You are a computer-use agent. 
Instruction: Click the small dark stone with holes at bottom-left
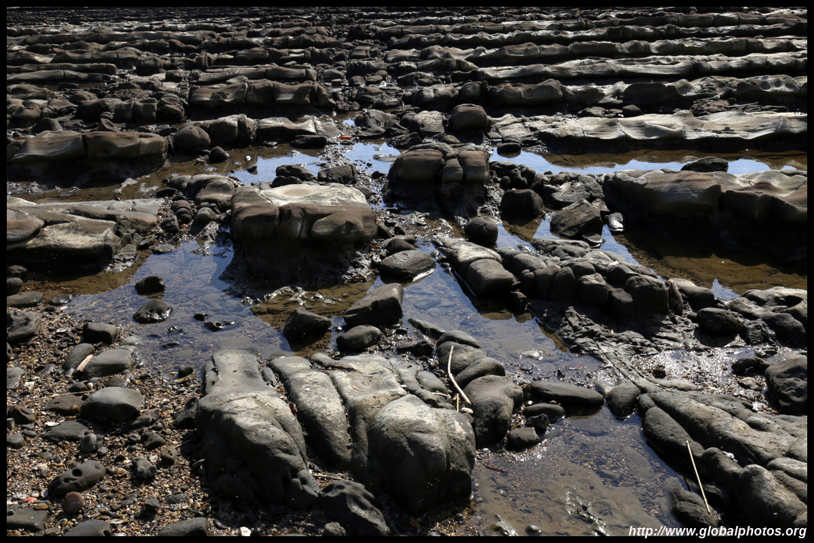click(x=78, y=476)
